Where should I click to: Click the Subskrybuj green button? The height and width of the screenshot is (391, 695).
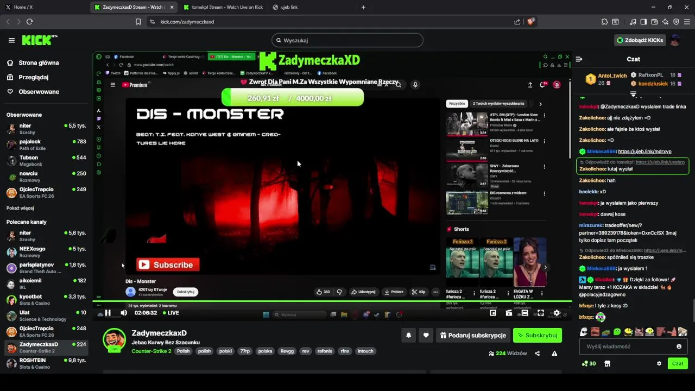pos(538,336)
